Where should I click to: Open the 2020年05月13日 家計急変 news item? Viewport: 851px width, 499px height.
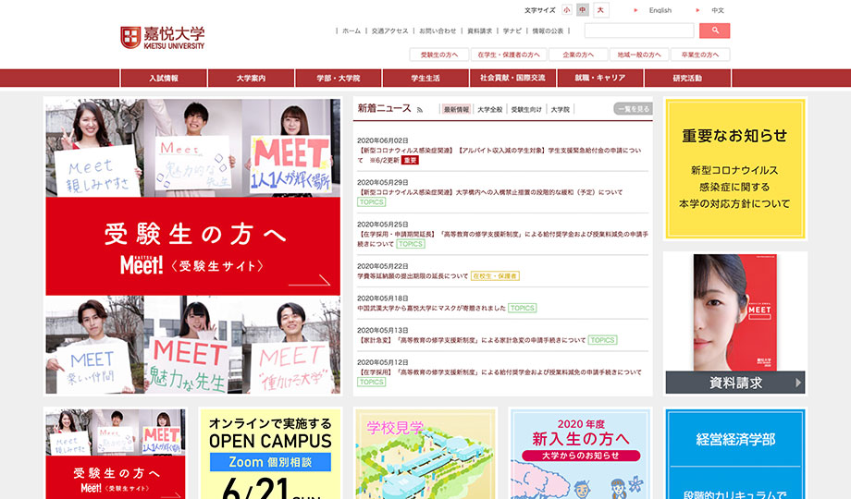472,340
